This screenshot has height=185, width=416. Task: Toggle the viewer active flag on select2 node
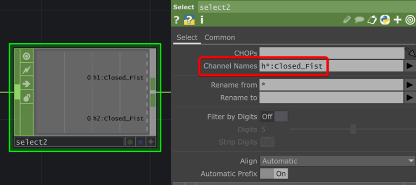click(x=26, y=56)
